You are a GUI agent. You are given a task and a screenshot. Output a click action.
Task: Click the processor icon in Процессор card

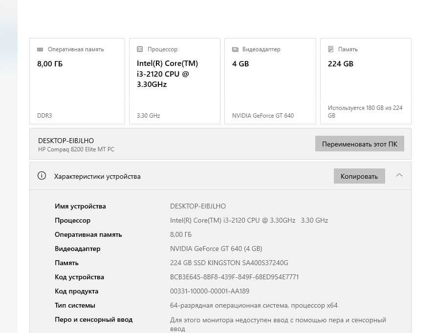[x=140, y=49]
